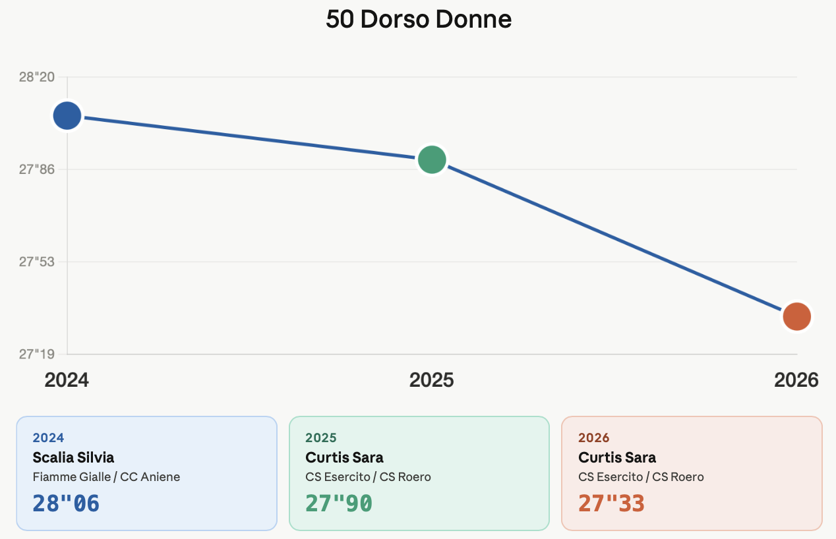Open the Scalia Silvia name in 2024 card
The image size is (836, 539).
coord(73,457)
